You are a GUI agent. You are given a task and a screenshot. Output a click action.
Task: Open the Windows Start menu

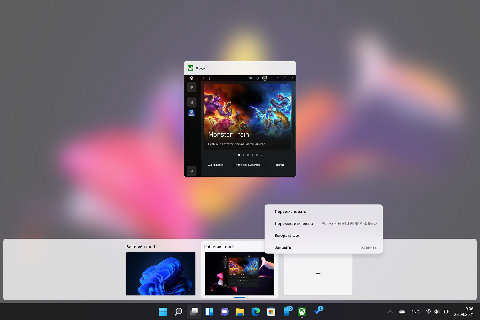tap(163, 312)
